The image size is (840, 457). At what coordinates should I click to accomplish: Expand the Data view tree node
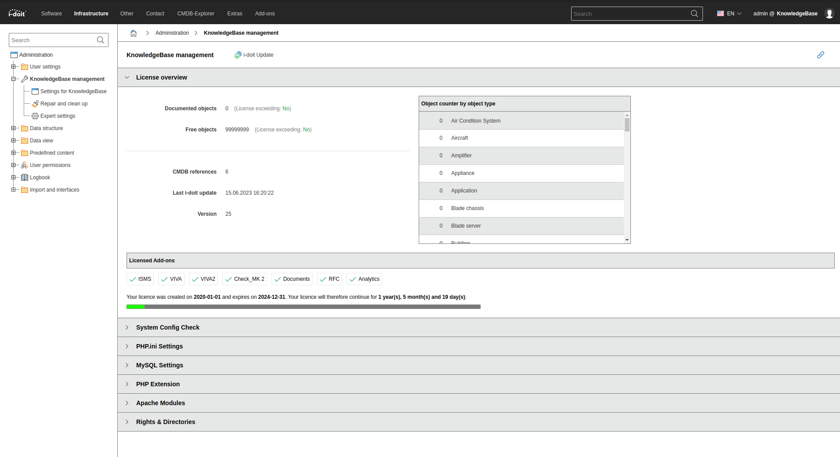coord(13,141)
